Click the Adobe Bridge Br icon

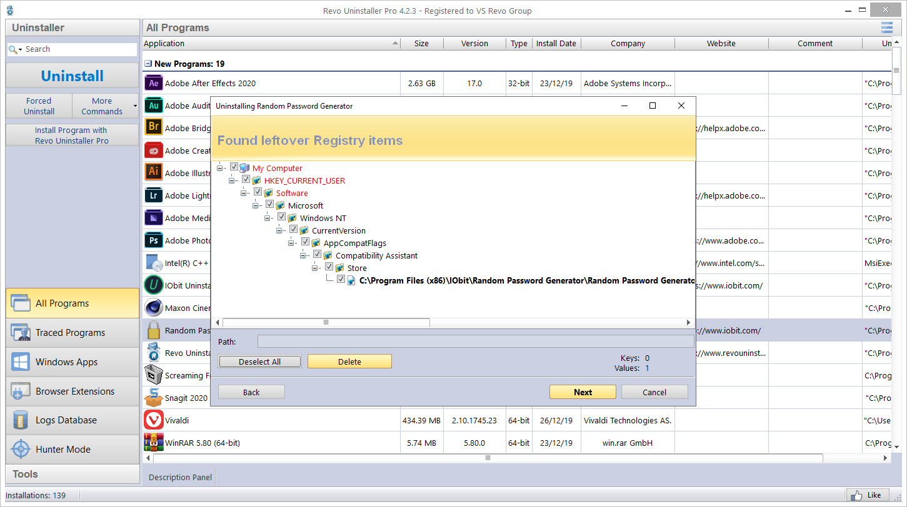154,128
